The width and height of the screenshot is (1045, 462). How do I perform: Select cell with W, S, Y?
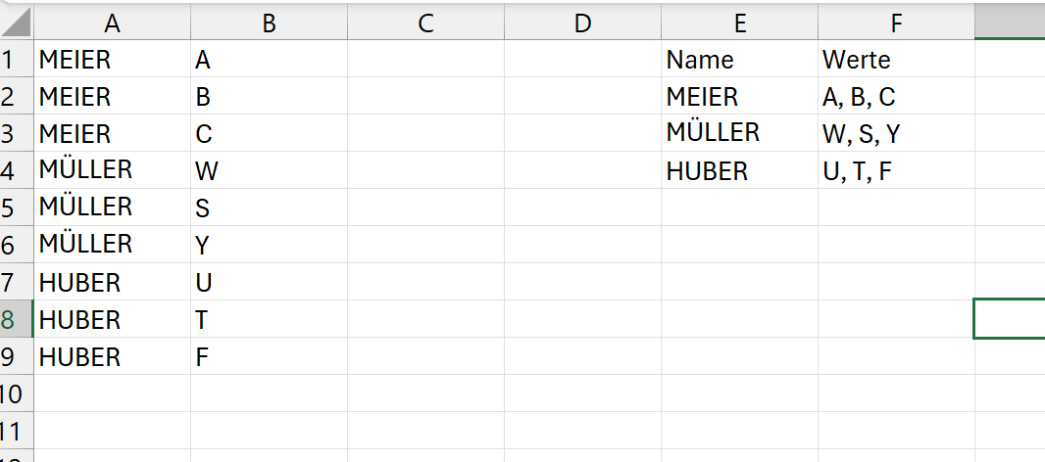click(896, 133)
